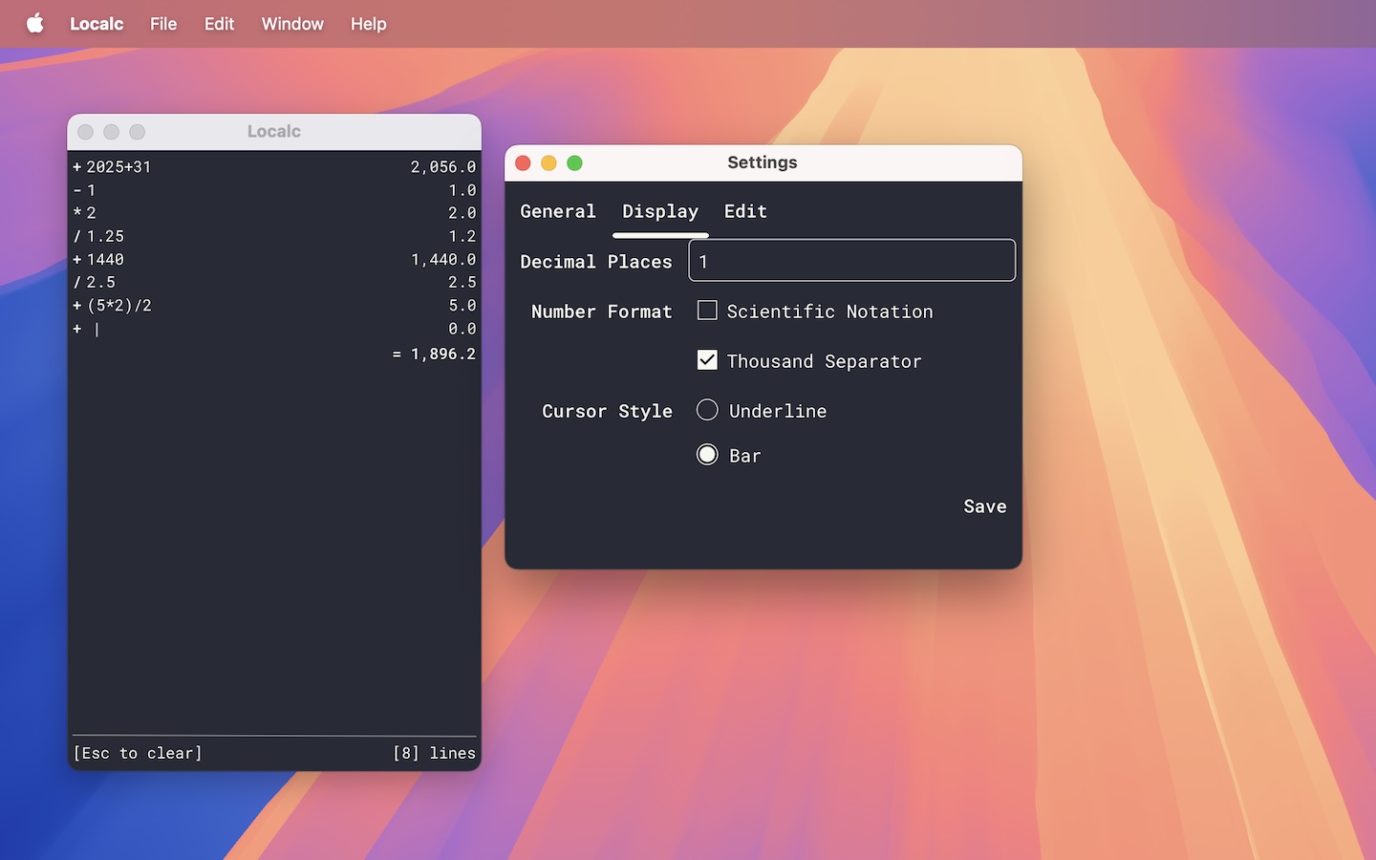Minimize the Settings window
This screenshot has width=1376, height=860.
click(549, 163)
